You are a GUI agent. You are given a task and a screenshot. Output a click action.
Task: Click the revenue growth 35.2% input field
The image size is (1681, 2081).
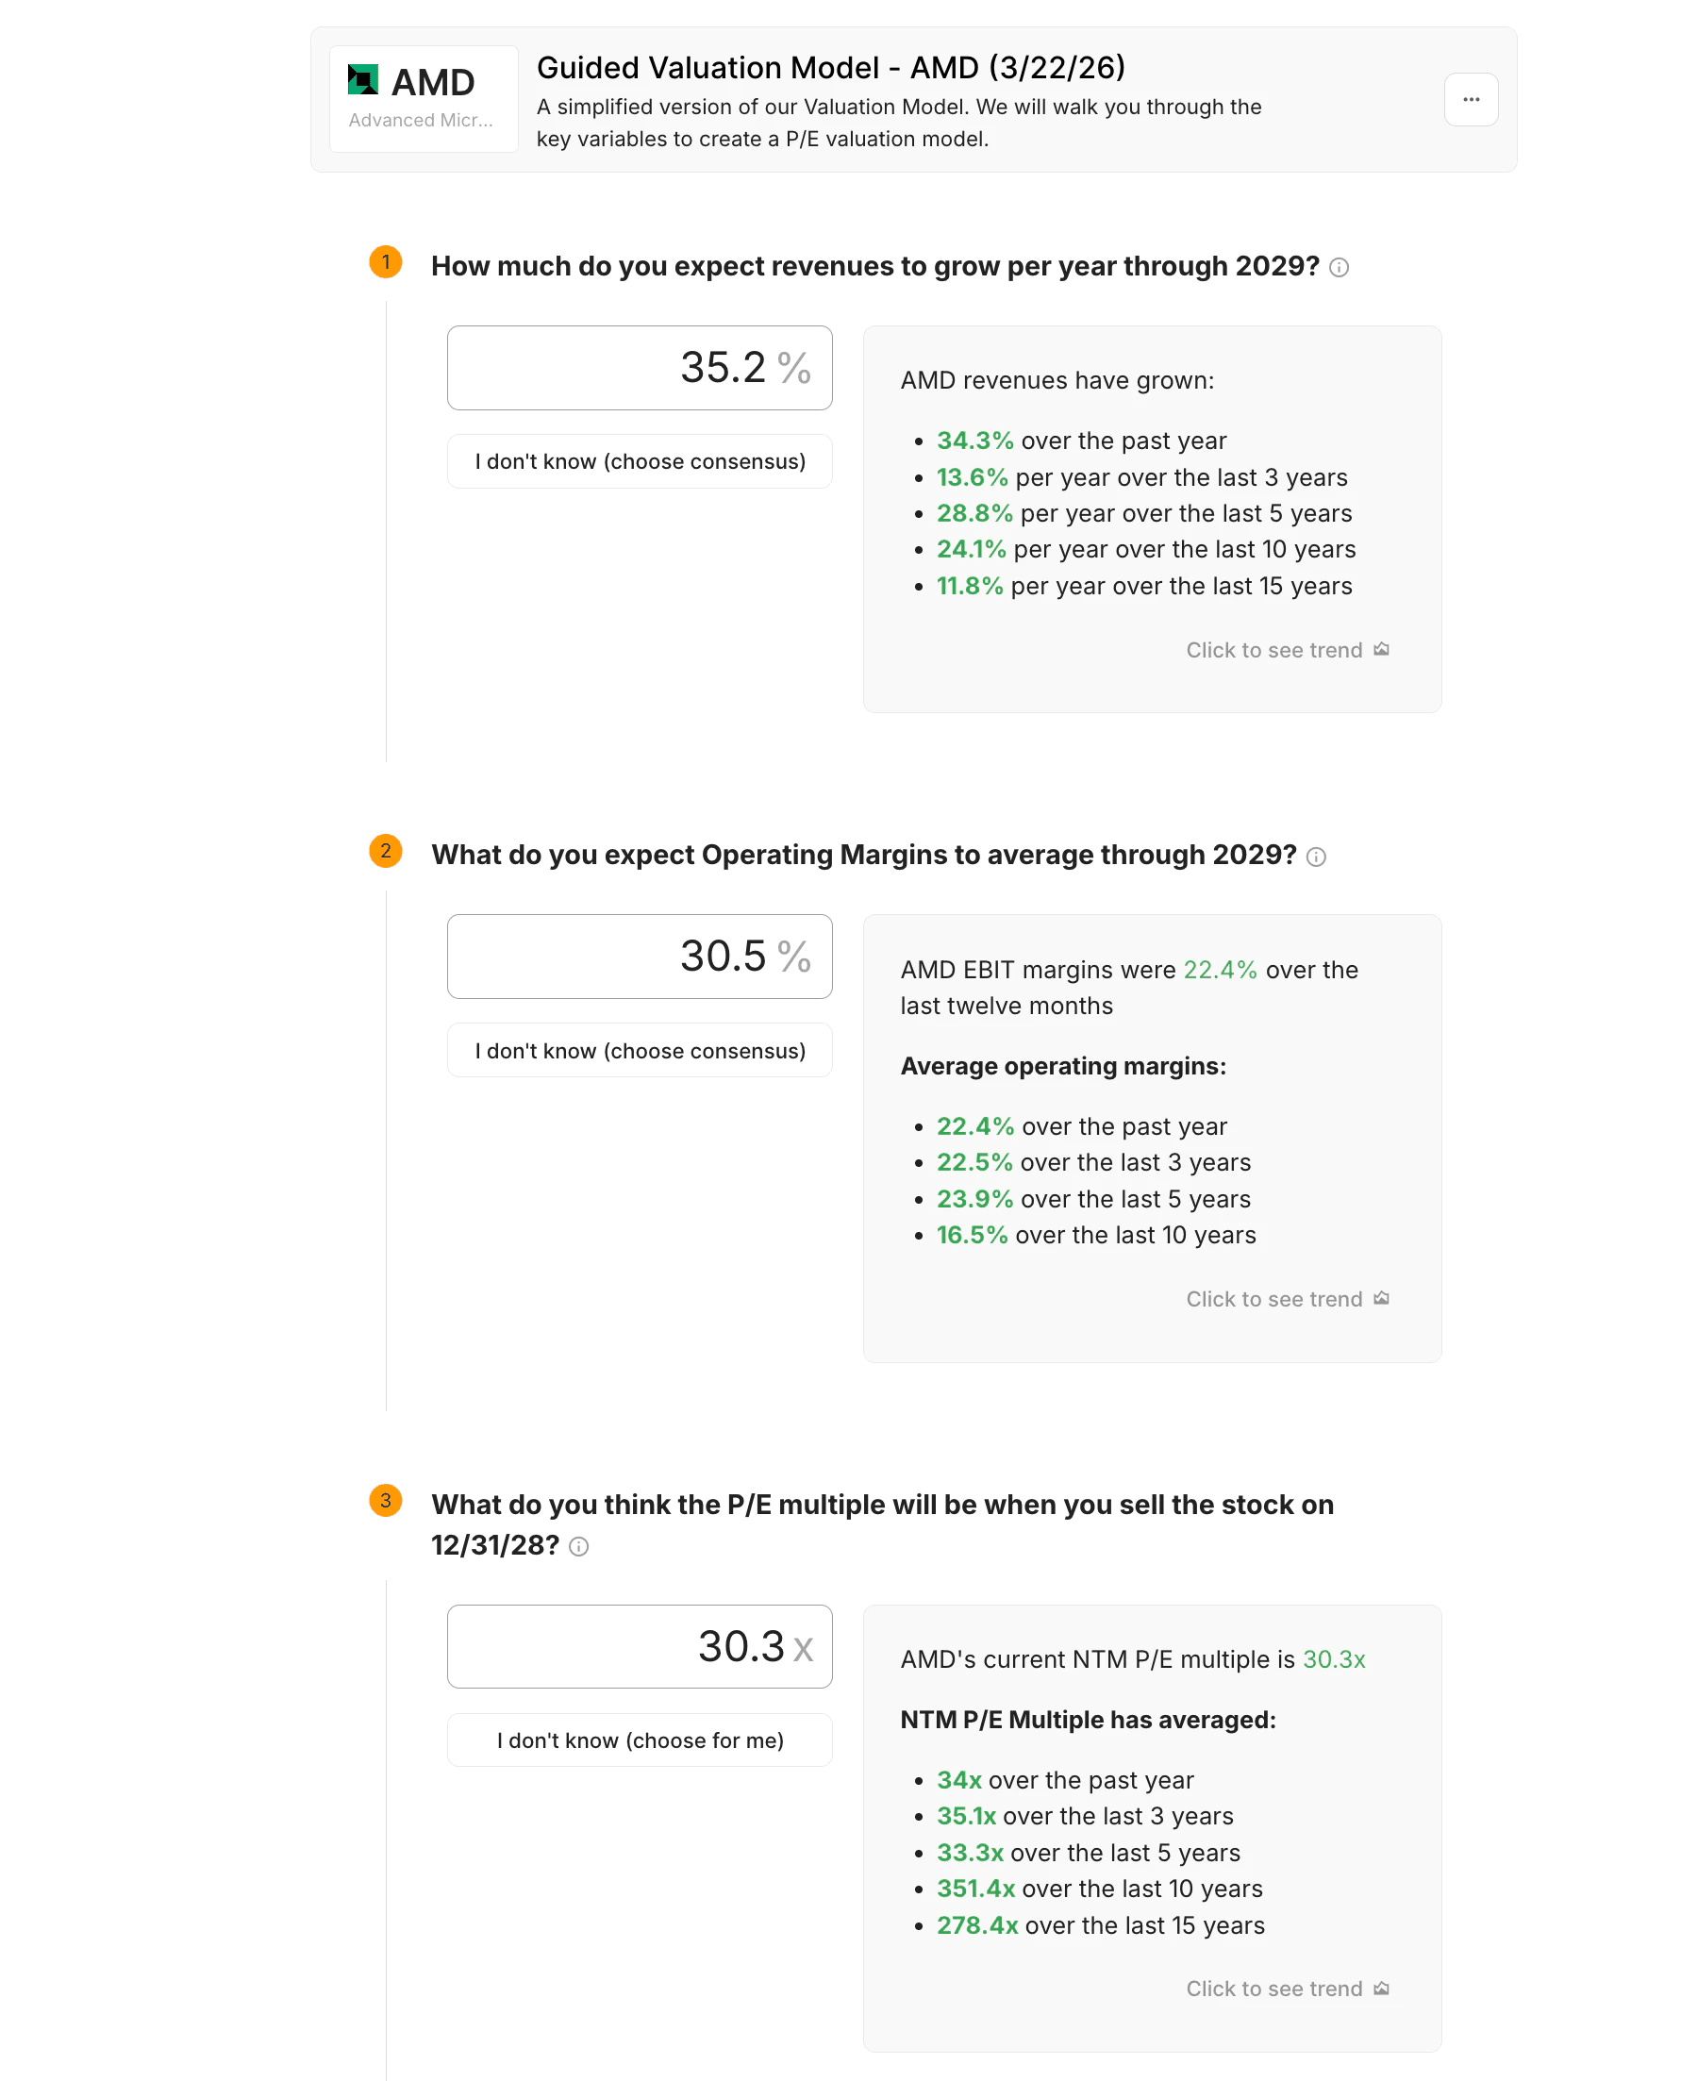click(x=639, y=368)
